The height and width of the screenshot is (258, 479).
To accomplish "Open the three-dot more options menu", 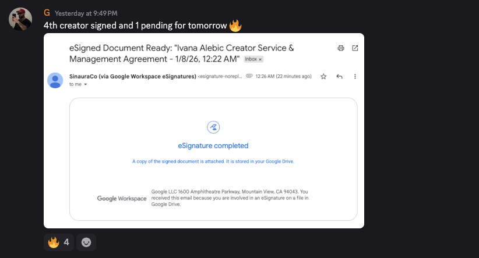I will [355, 77].
